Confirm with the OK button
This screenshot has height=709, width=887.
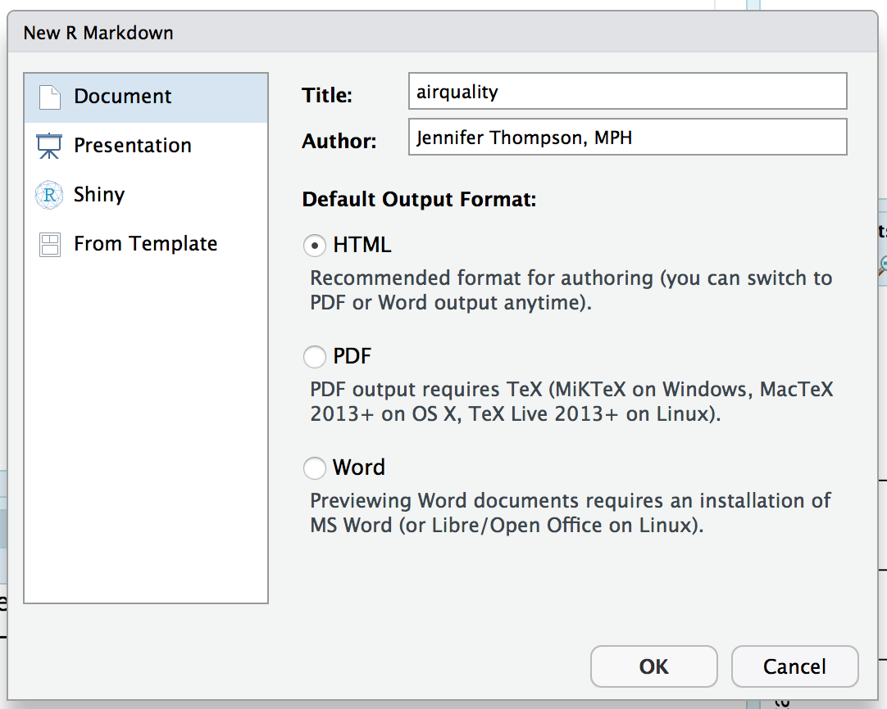click(x=654, y=666)
